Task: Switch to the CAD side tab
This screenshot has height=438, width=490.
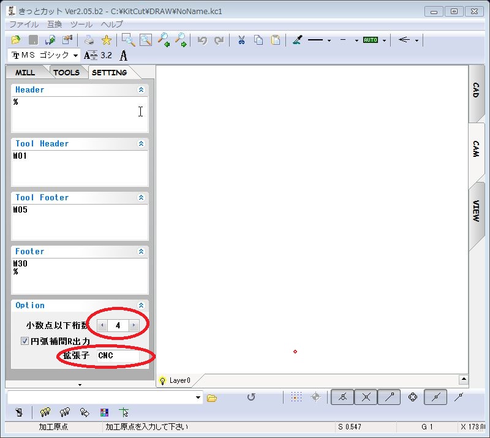Action: point(476,91)
